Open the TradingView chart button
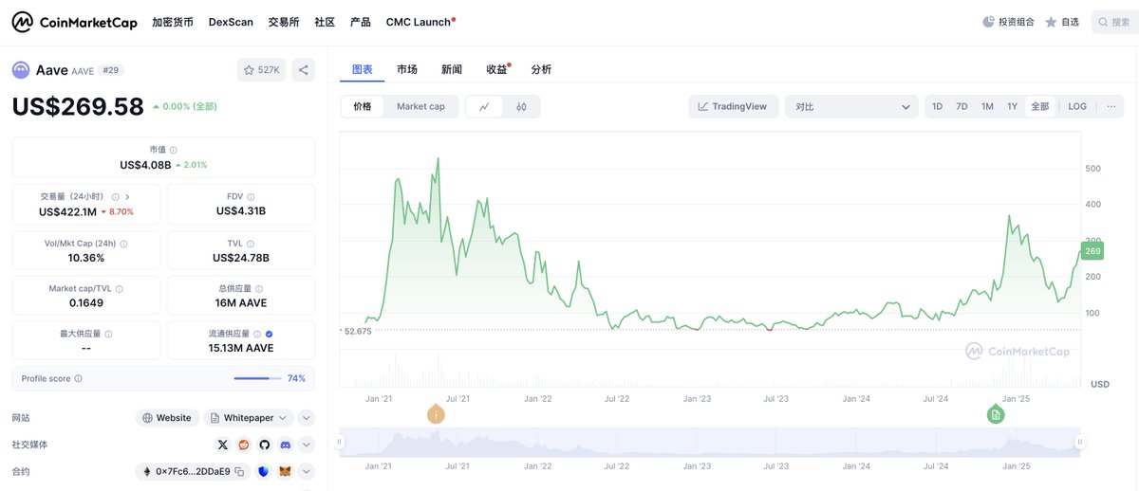The width and height of the screenshot is (1139, 491). coord(734,107)
